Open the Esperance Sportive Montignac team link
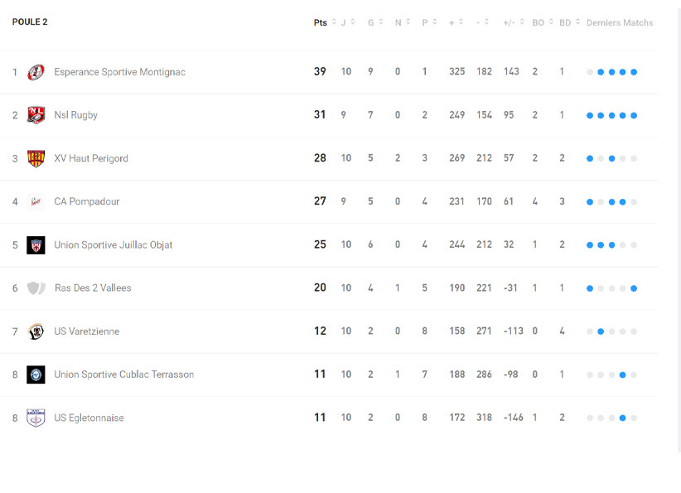 point(119,72)
